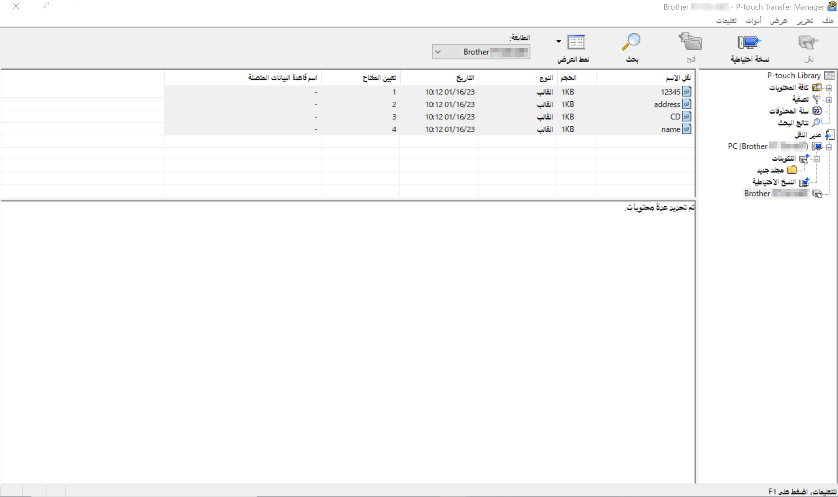Click the Display Style (نمط العرض) icon
Viewport: 838px width, 497px height.
click(576, 43)
